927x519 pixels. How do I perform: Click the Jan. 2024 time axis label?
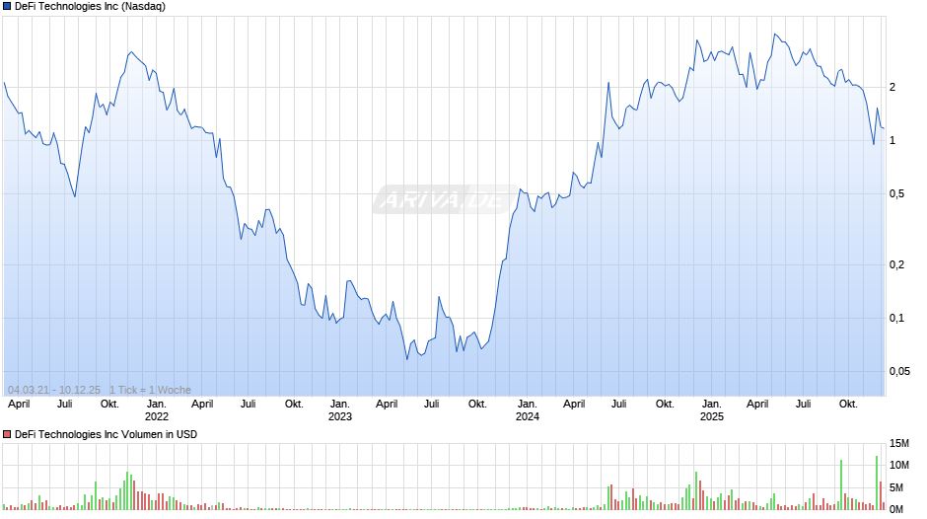point(528,410)
